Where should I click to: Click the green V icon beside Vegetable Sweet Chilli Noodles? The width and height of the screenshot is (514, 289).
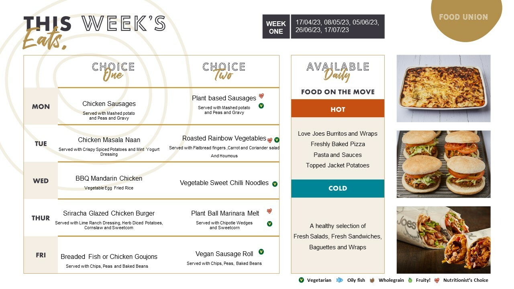(275, 184)
